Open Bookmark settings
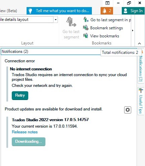Image resolution: width=145 pixels, height=166 pixels. click(x=103, y=28)
